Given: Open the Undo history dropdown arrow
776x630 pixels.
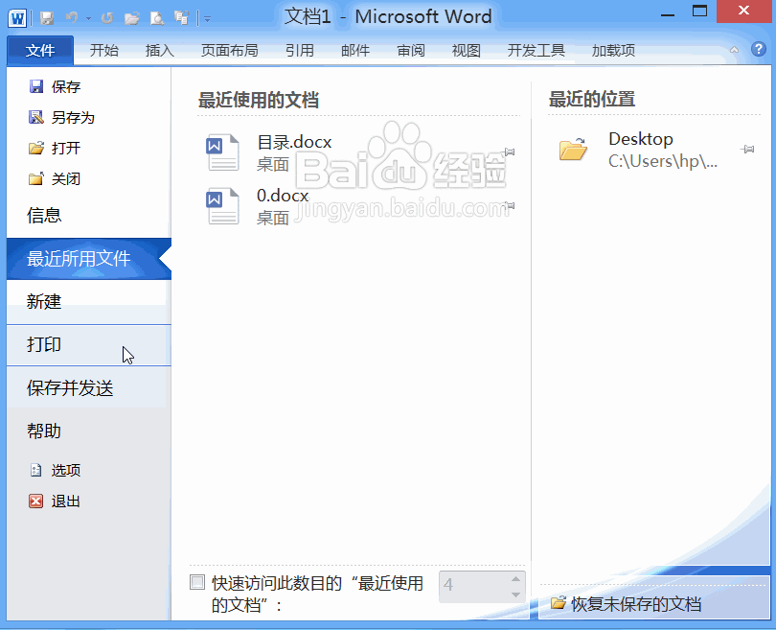Looking at the screenshot, I should tap(88, 19).
